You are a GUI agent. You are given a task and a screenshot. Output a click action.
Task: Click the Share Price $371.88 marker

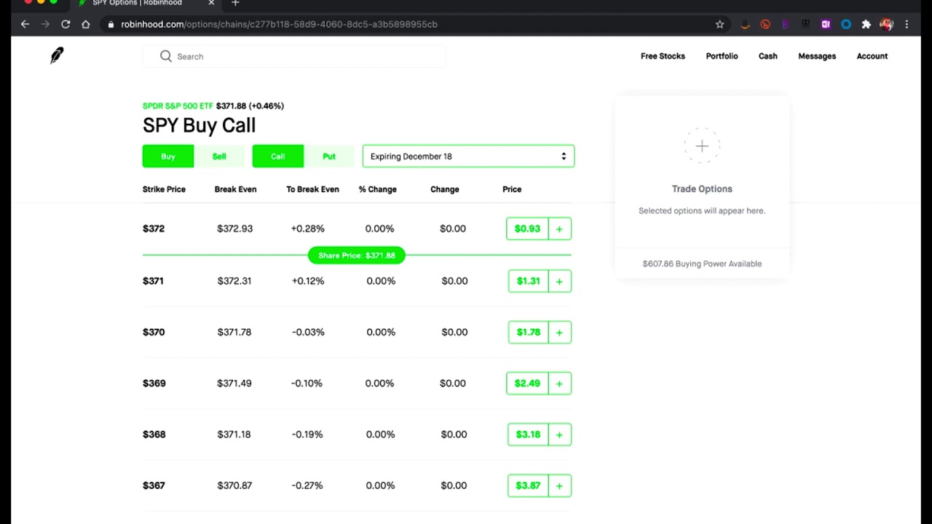(x=357, y=255)
